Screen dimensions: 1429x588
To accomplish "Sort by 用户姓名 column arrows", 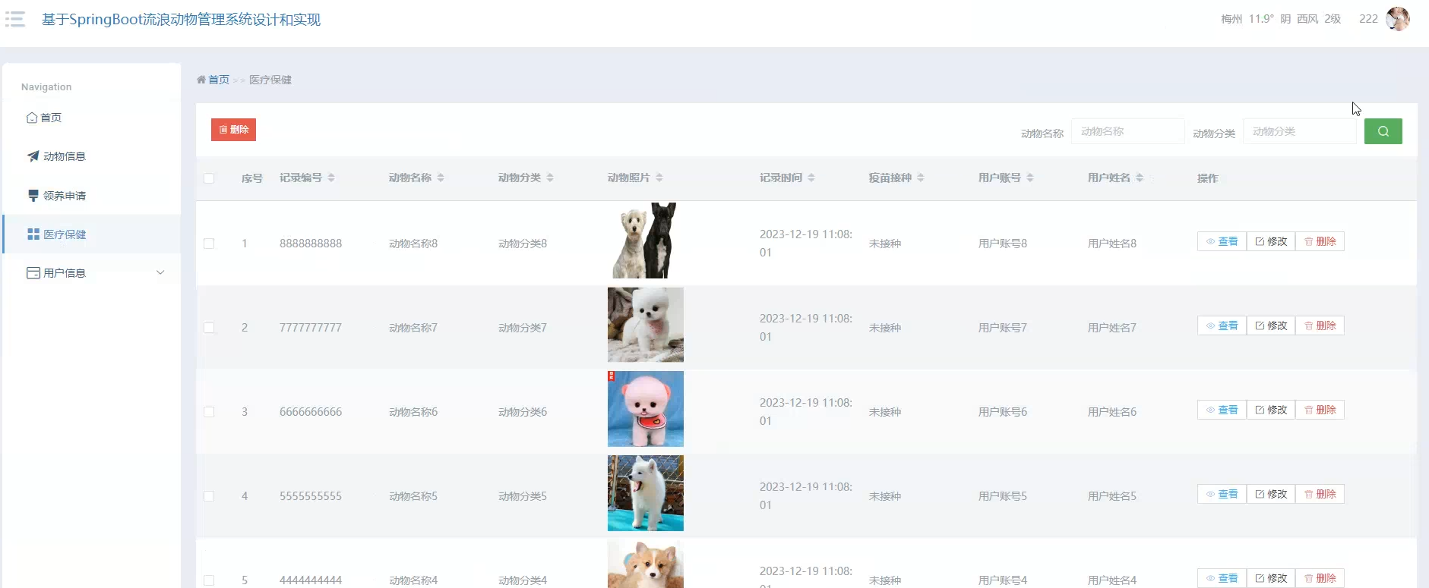I will pos(1140,178).
